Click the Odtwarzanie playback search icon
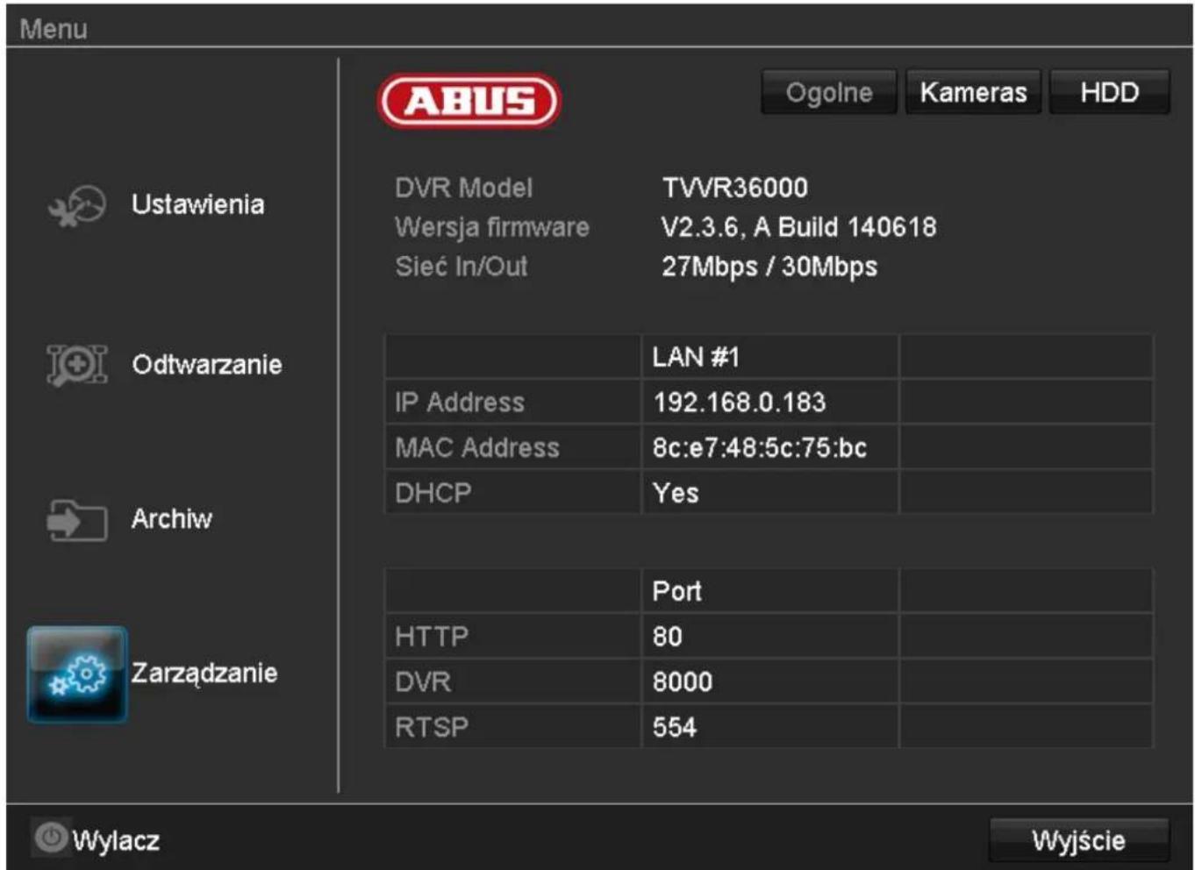The width and height of the screenshot is (1195, 870). pos(76,365)
